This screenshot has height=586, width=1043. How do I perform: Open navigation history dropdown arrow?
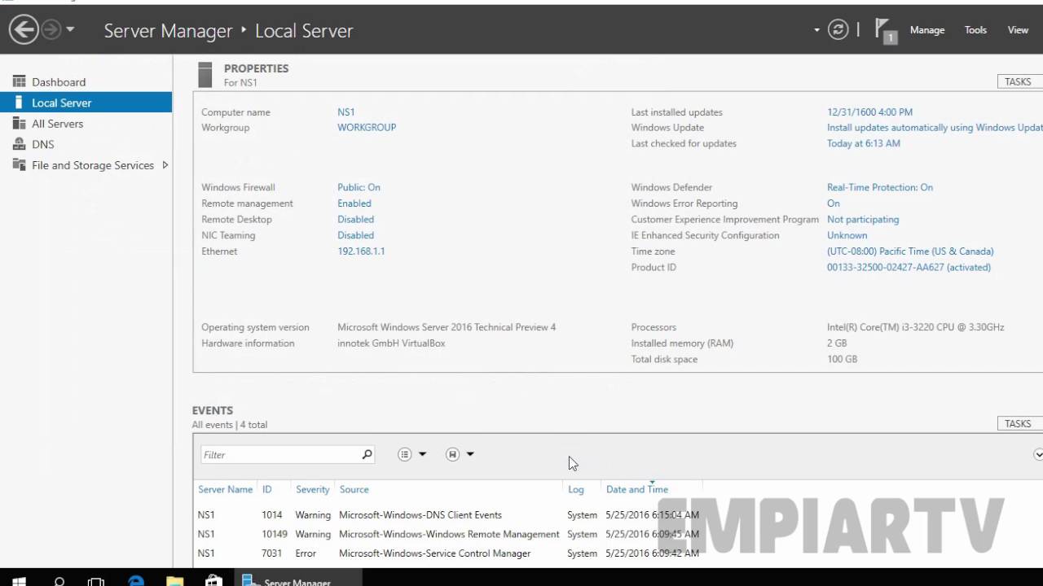point(70,30)
